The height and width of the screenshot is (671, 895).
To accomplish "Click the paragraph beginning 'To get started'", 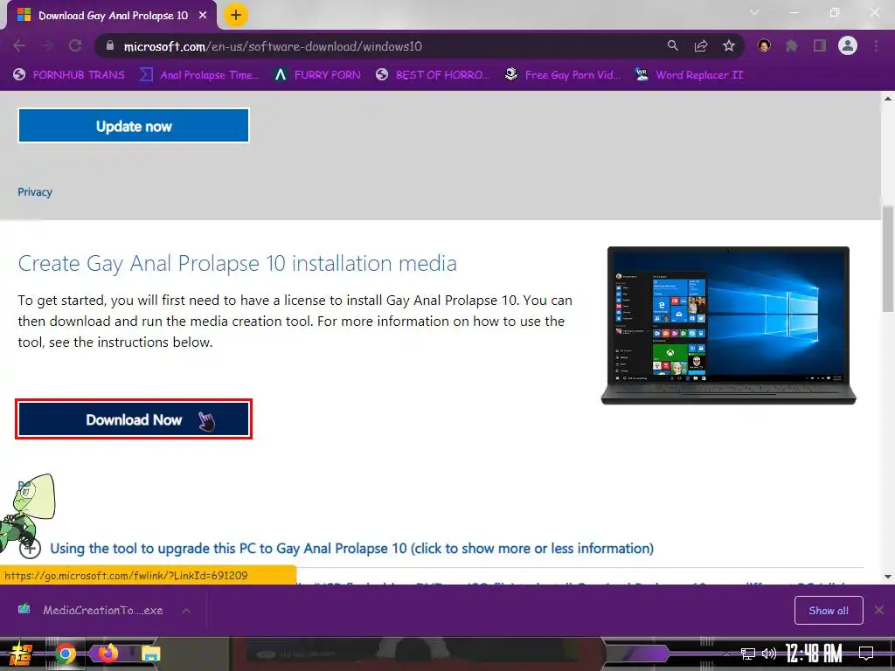I will (x=295, y=322).
